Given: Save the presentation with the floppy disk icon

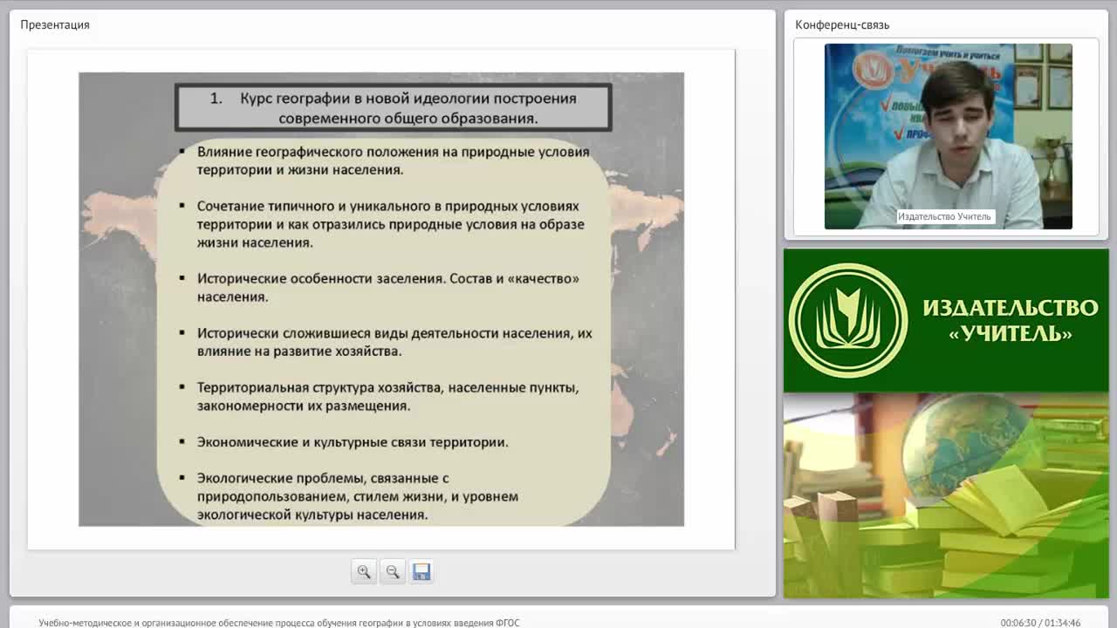Looking at the screenshot, I should click(x=421, y=572).
